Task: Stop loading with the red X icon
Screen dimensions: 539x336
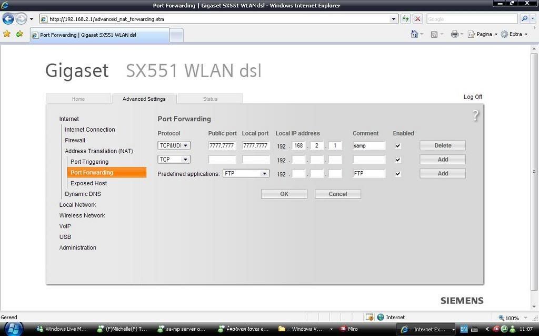Action: (417, 19)
